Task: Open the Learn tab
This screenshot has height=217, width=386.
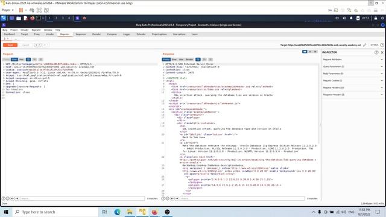Action: click(x=194, y=34)
